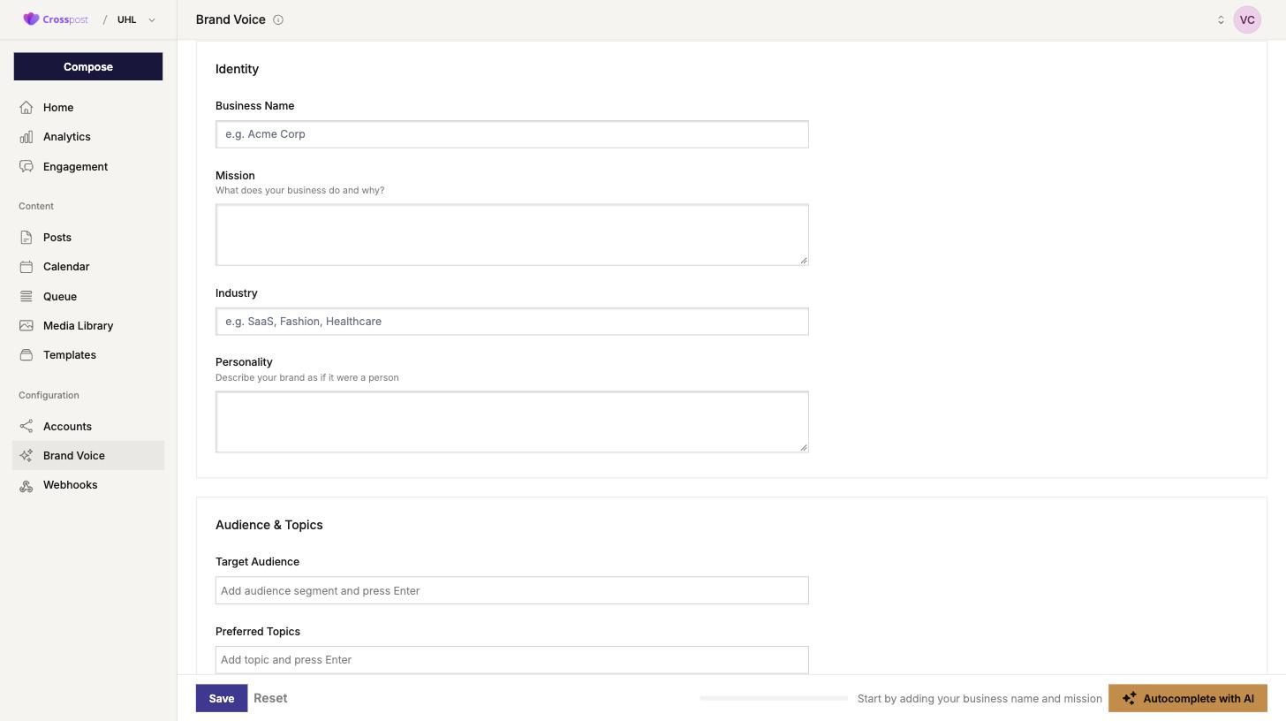Focus the Industry input field
The image size is (1286, 721).
(512, 322)
